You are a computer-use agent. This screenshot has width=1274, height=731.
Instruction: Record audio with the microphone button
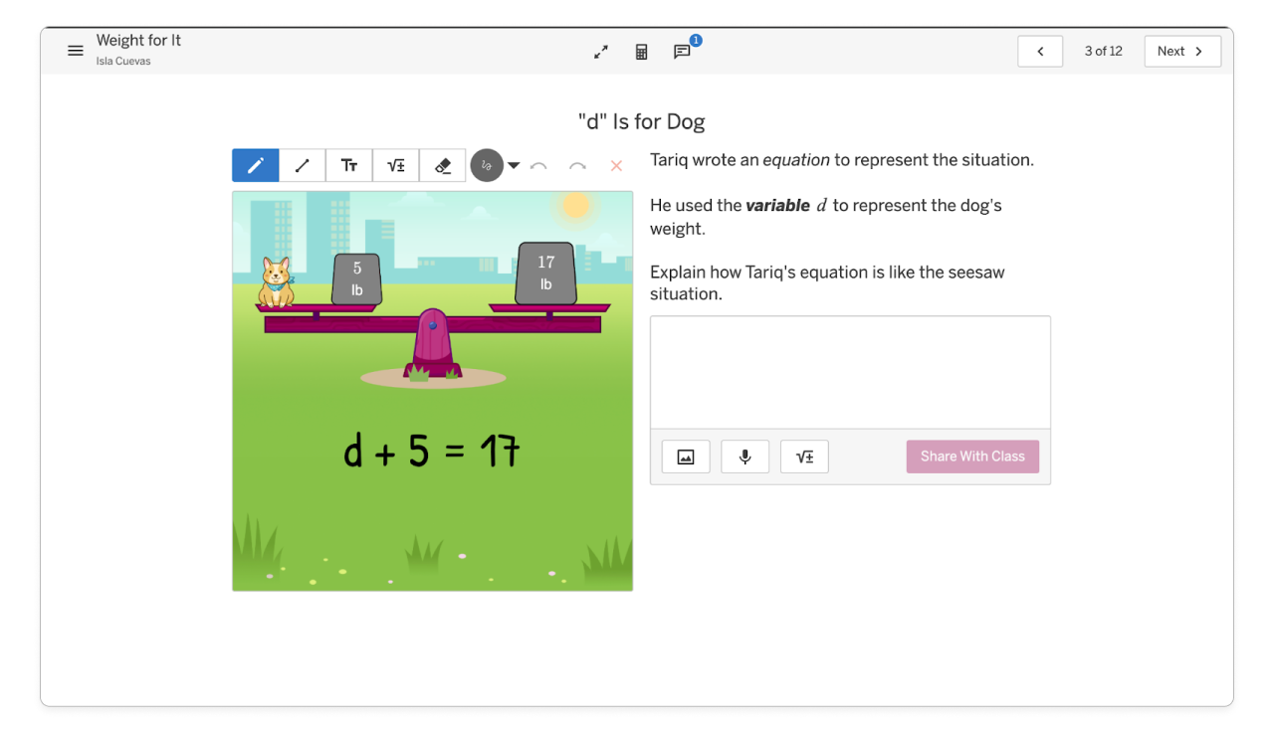point(745,457)
